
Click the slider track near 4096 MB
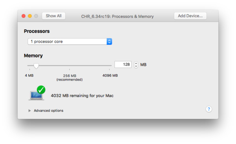109,66
